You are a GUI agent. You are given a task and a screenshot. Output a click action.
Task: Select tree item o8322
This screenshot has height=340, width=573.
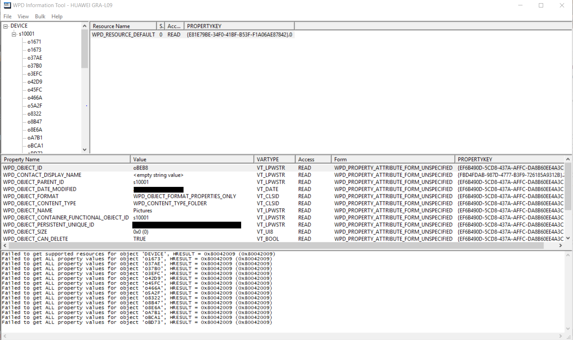click(34, 114)
